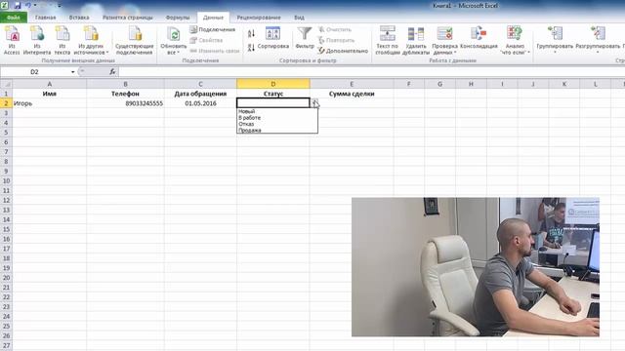Switch to the Разметка страницы tab

click(x=128, y=18)
